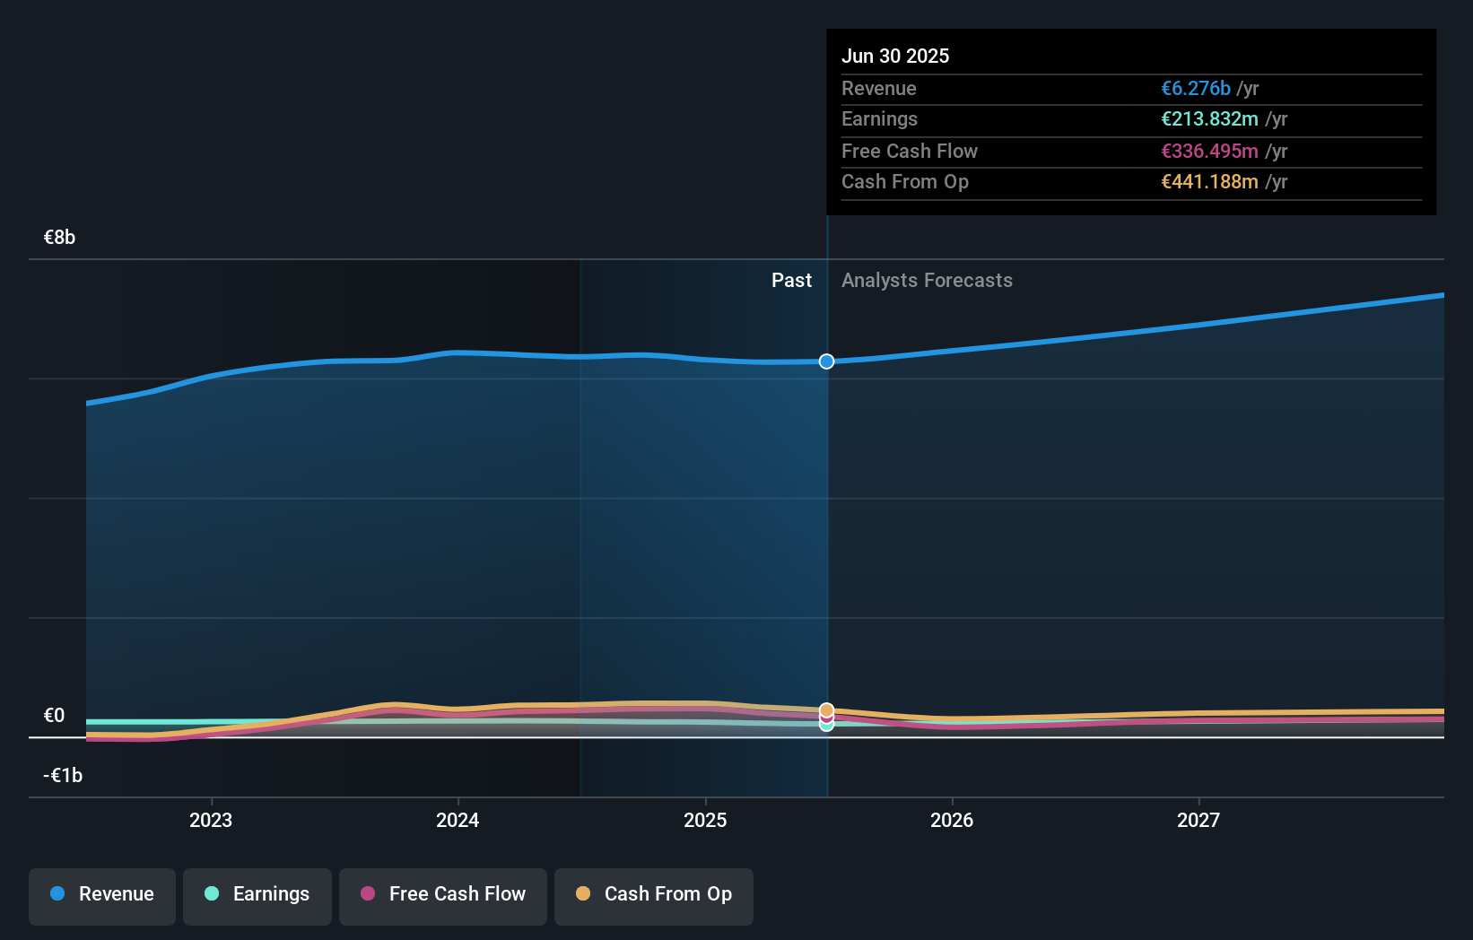Click the orange Cash From Op chart marker
The width and height of the screenshot is (1473, 940).
825,709
